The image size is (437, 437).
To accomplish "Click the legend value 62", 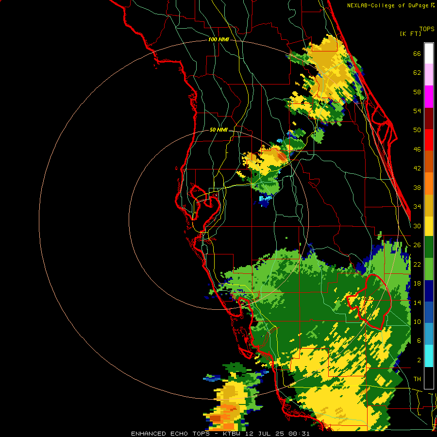I will [x=417, y=73].
